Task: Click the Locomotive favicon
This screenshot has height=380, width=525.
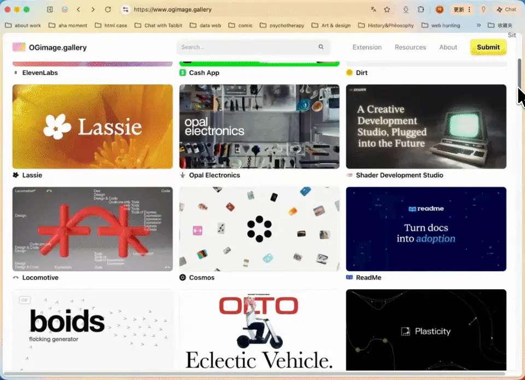Action: pyautogui.click(x=15, y=278)
